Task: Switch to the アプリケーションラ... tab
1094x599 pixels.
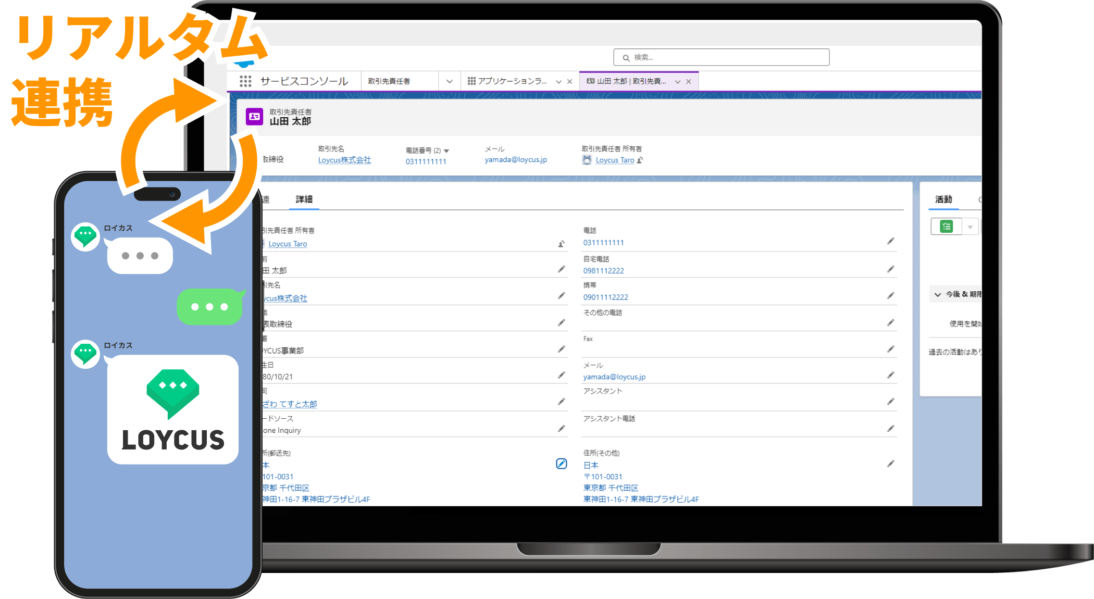Action: 512,81
